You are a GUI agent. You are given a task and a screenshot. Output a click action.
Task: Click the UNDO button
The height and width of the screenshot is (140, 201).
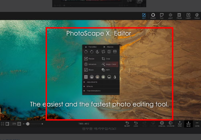136,124
